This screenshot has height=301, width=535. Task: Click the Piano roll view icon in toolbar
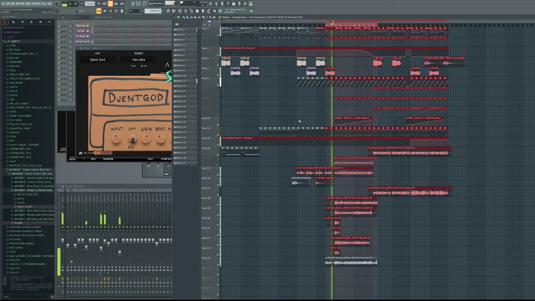coord(174,11)
